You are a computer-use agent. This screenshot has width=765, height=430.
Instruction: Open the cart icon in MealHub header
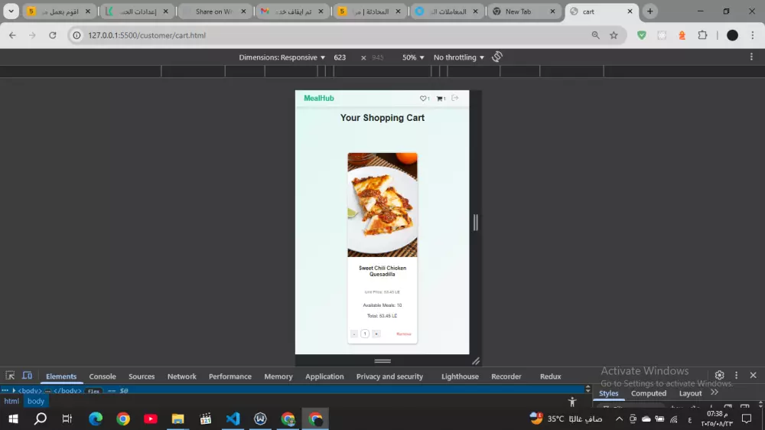click(440, 99)
